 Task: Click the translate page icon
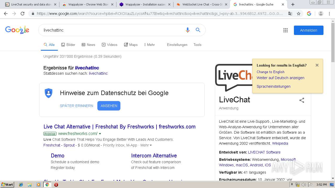tap(290, 14)
